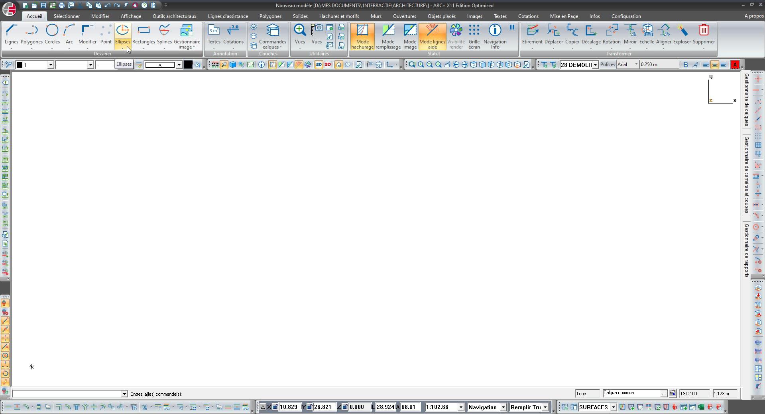The height and width of the screenshot is (414, 765).
Task: Open the 28-DEMOLI layer dropdown
Action: (595, 65)
